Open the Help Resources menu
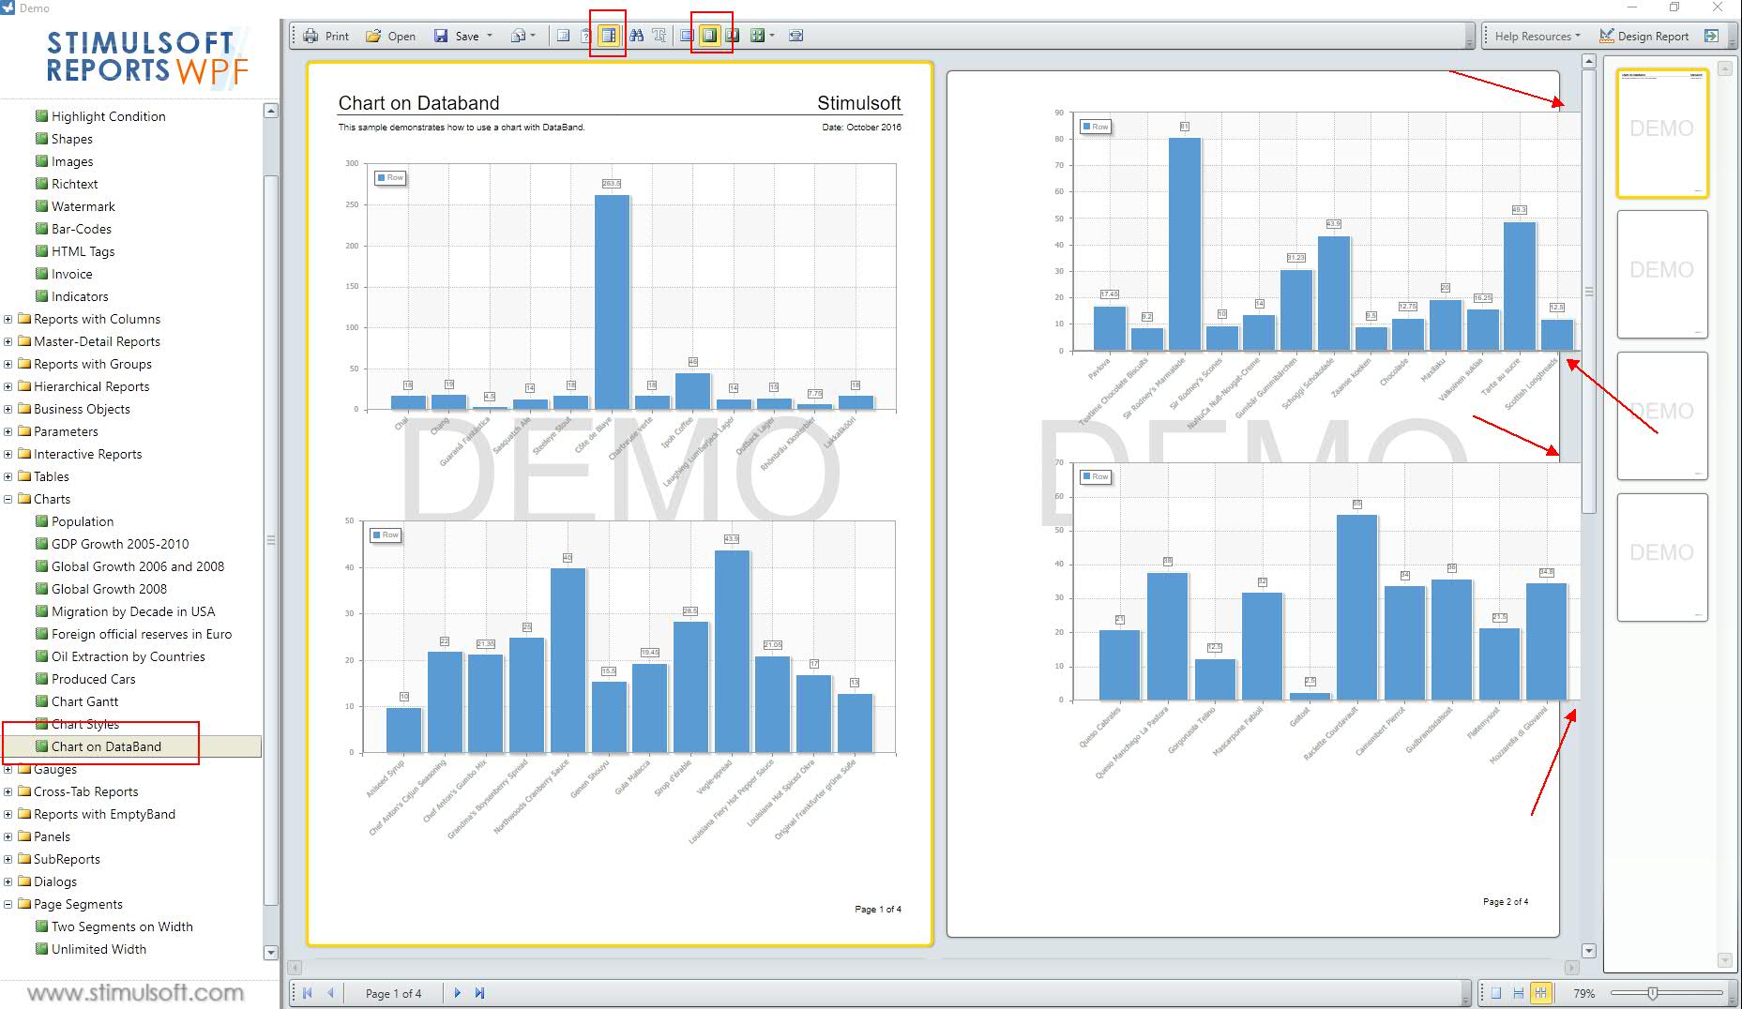 coord(1537,36)
